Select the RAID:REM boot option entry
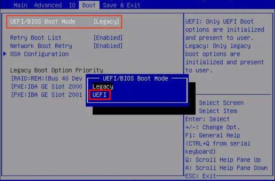The height and width of the screenshot is (181, 275). coord(47,78)
